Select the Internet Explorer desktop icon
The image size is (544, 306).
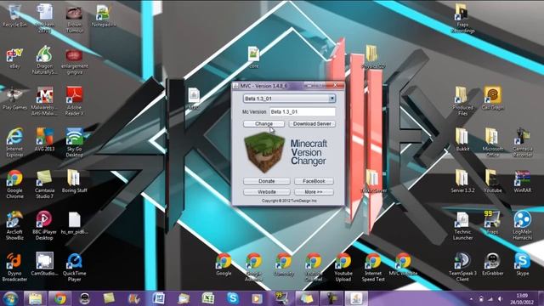14,142
